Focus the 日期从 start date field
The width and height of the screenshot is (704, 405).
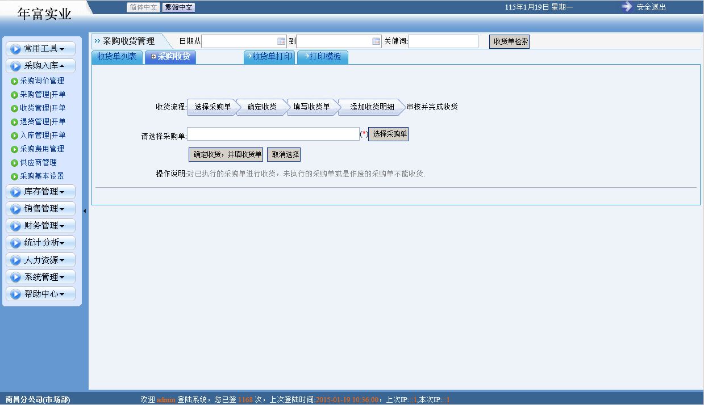244,41
